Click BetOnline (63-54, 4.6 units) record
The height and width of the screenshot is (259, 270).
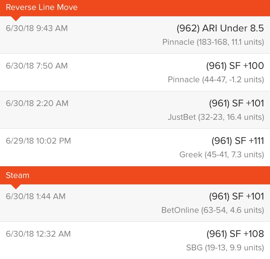click(x=213, y=210)
